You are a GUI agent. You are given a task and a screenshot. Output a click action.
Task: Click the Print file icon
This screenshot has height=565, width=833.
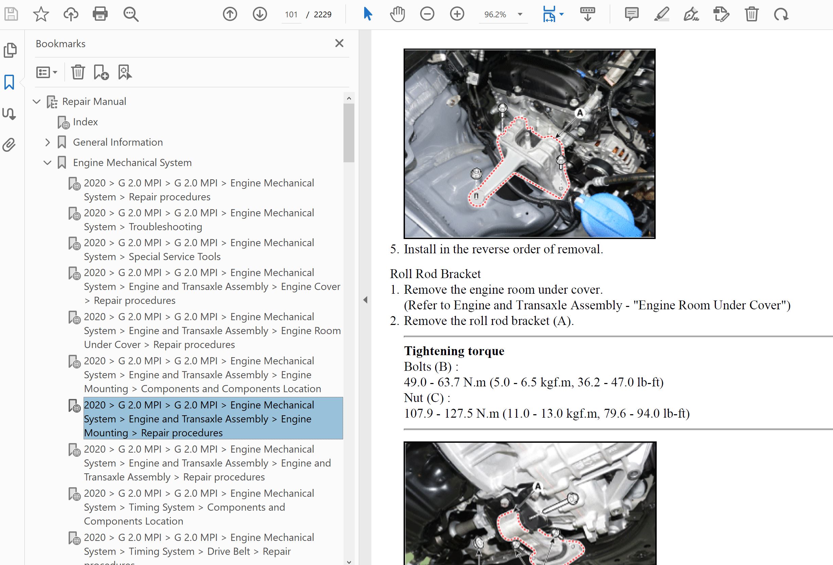pyautogui.click(x=100, y=14)
